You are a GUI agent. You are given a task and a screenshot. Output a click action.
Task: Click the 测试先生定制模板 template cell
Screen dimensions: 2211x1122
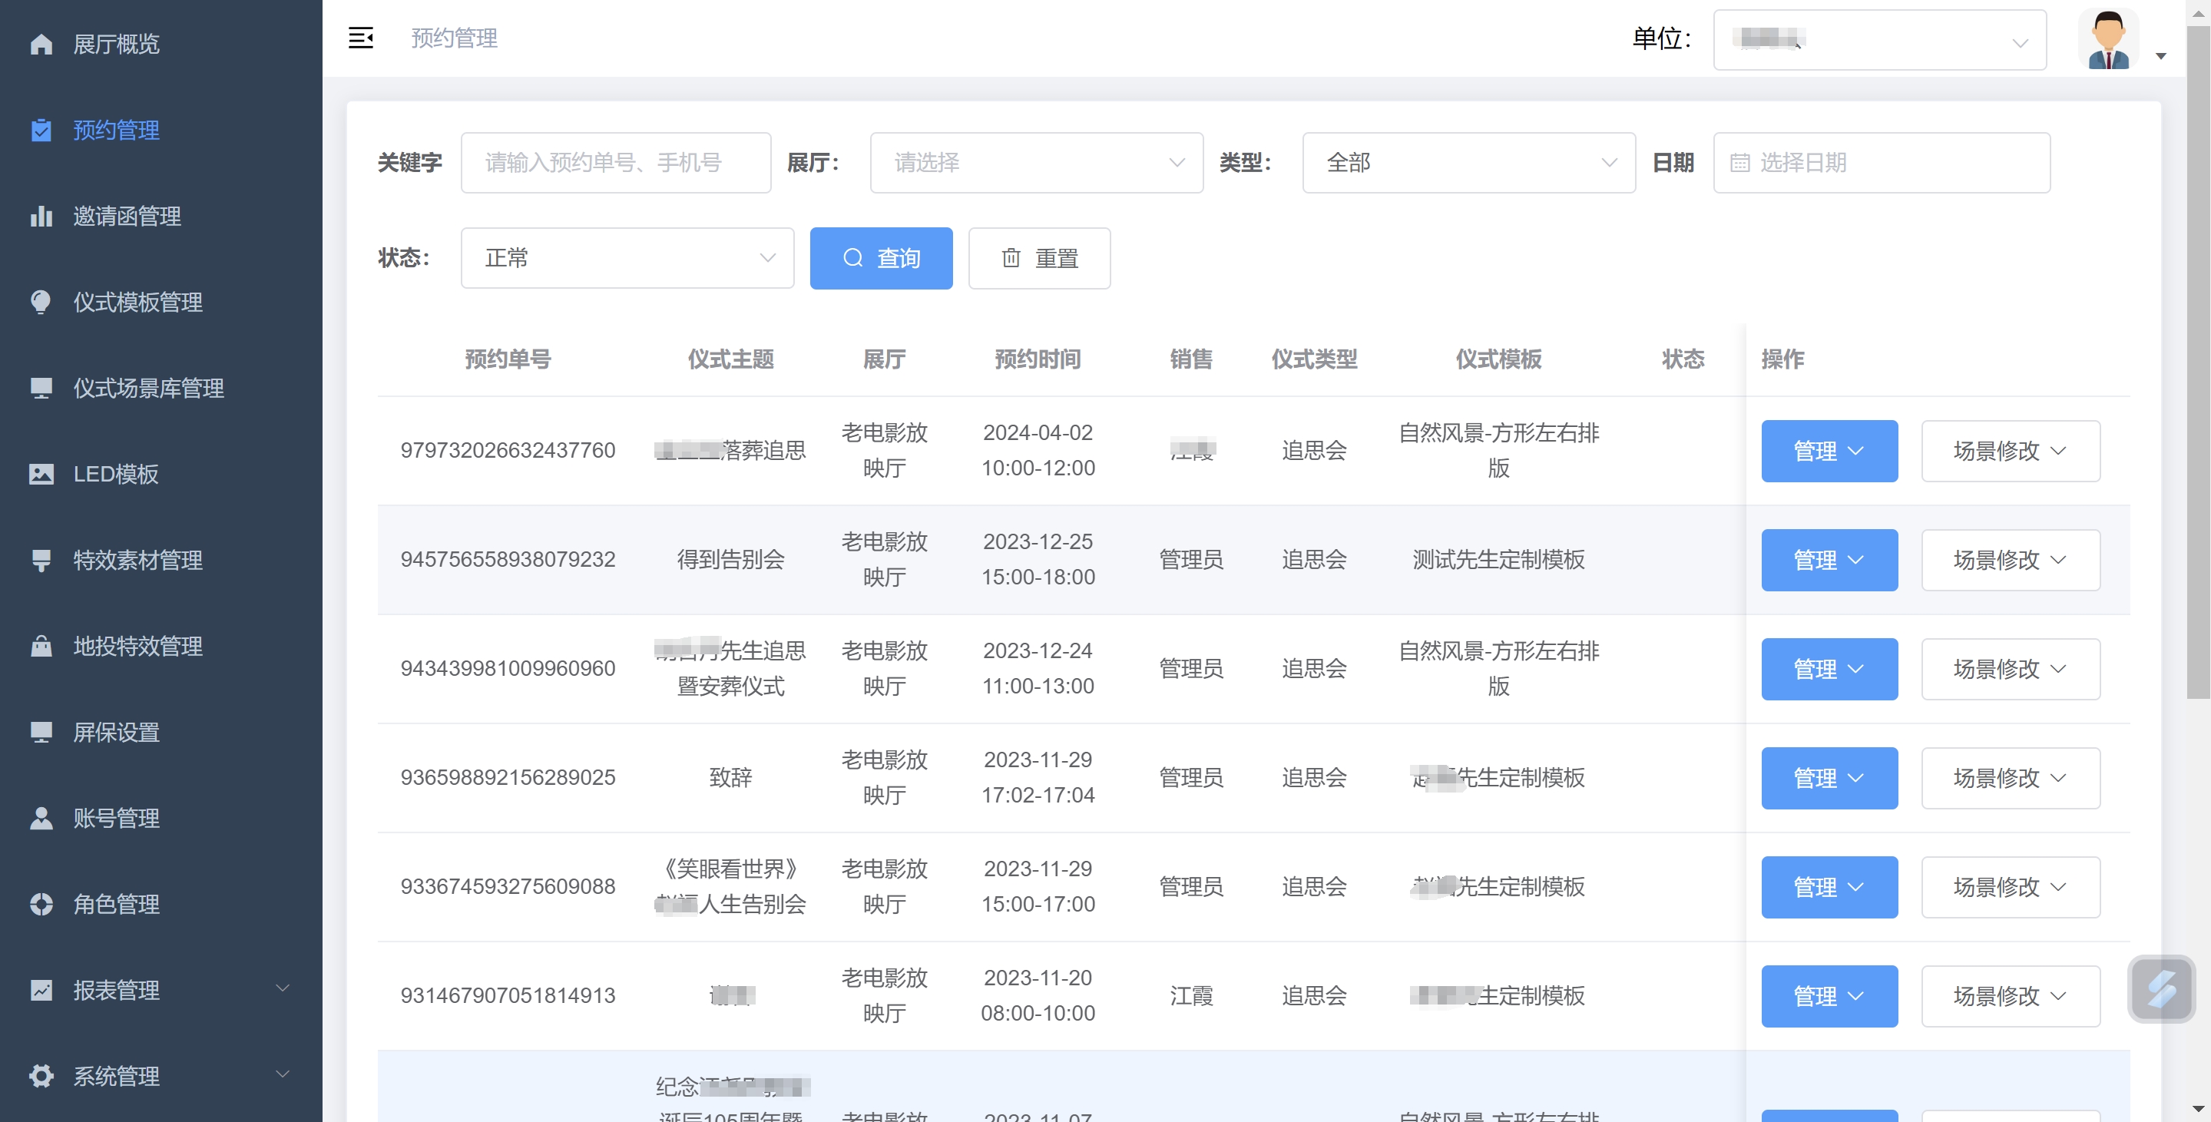(x=1498, y=559)
